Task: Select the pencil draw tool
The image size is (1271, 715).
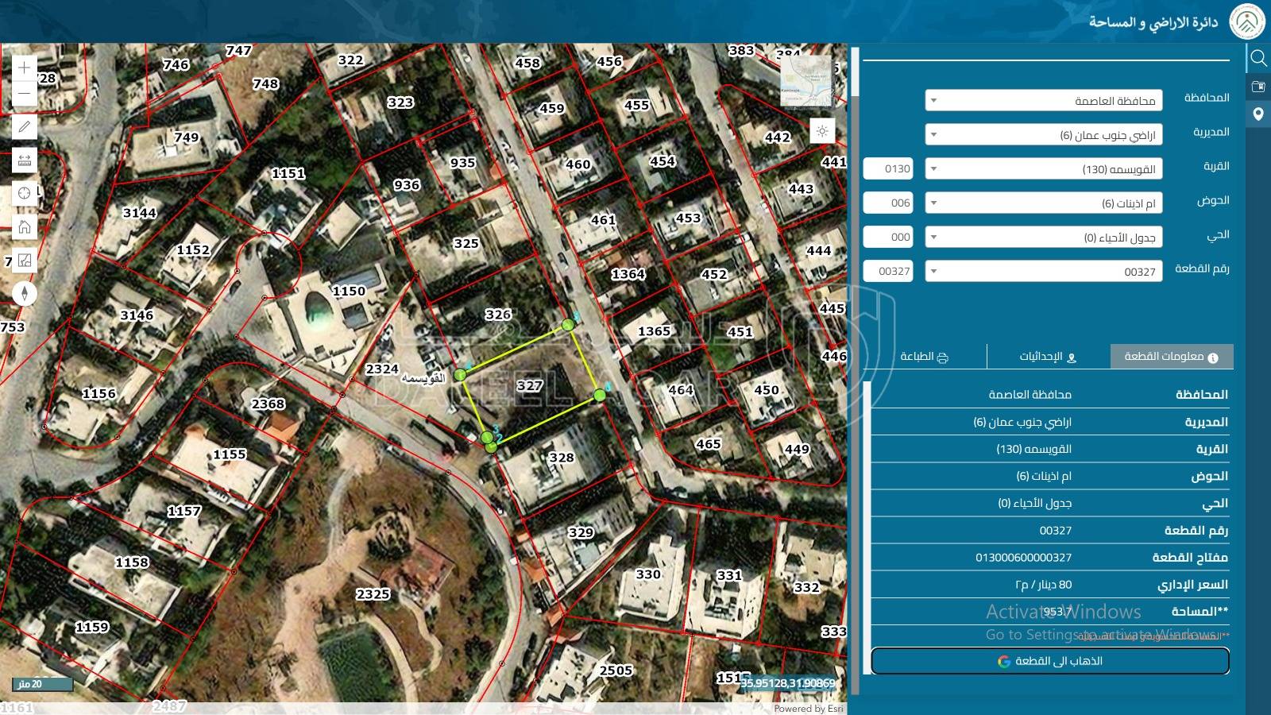Action: [x=24, y=126]
